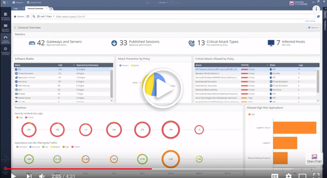The width and height of the screenshot is (327, 178).
Task: Click the 205 security incidents donut
Action: (29, 130)
